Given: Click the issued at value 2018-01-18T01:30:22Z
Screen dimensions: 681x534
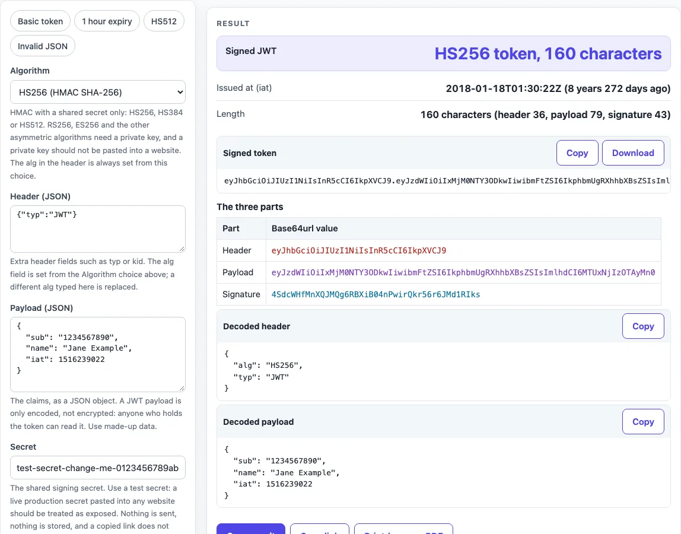Looking at the screenshot, I should pos(558,88).
